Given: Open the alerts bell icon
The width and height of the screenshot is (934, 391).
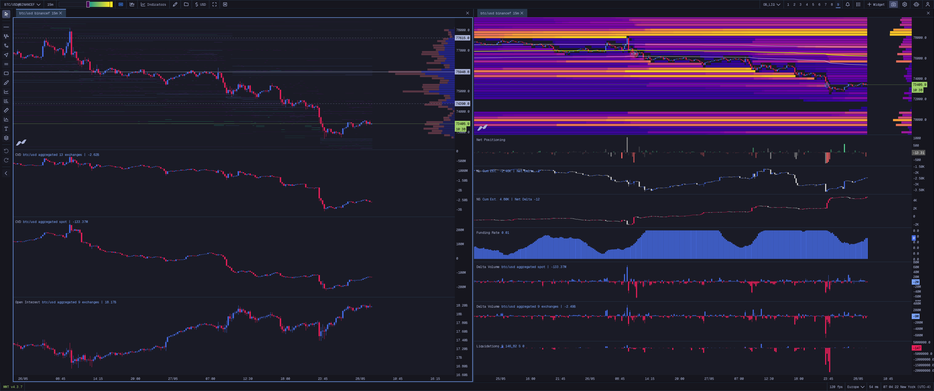Looking at the screenshot, I should [x=848, y=4].
